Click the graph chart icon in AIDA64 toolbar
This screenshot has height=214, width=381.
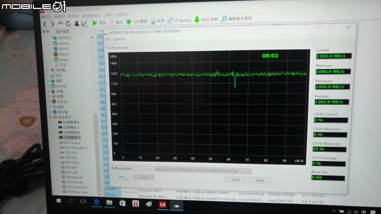point(84,23)
